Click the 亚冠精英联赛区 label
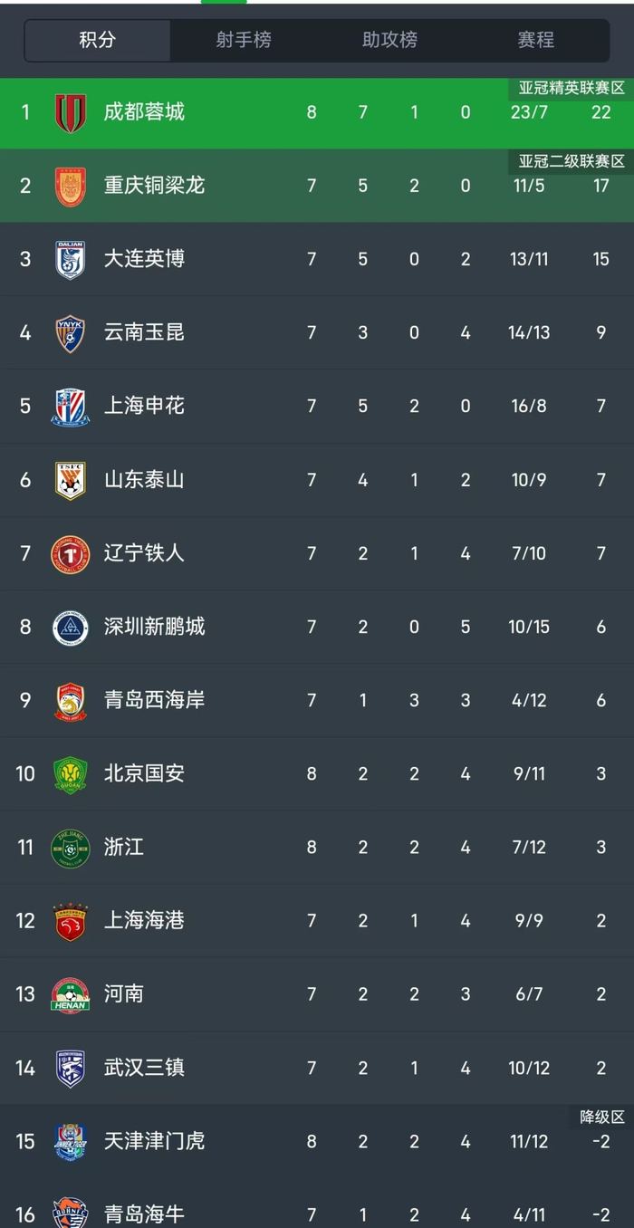634x1228 pixels. [x=572, y=88]
